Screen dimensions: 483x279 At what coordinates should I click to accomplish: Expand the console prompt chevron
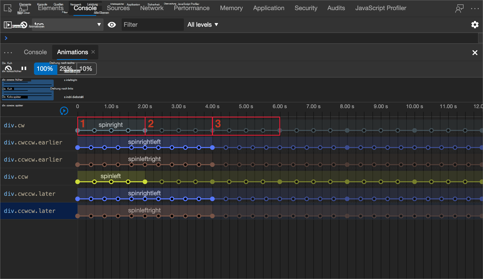click(6, 38)
